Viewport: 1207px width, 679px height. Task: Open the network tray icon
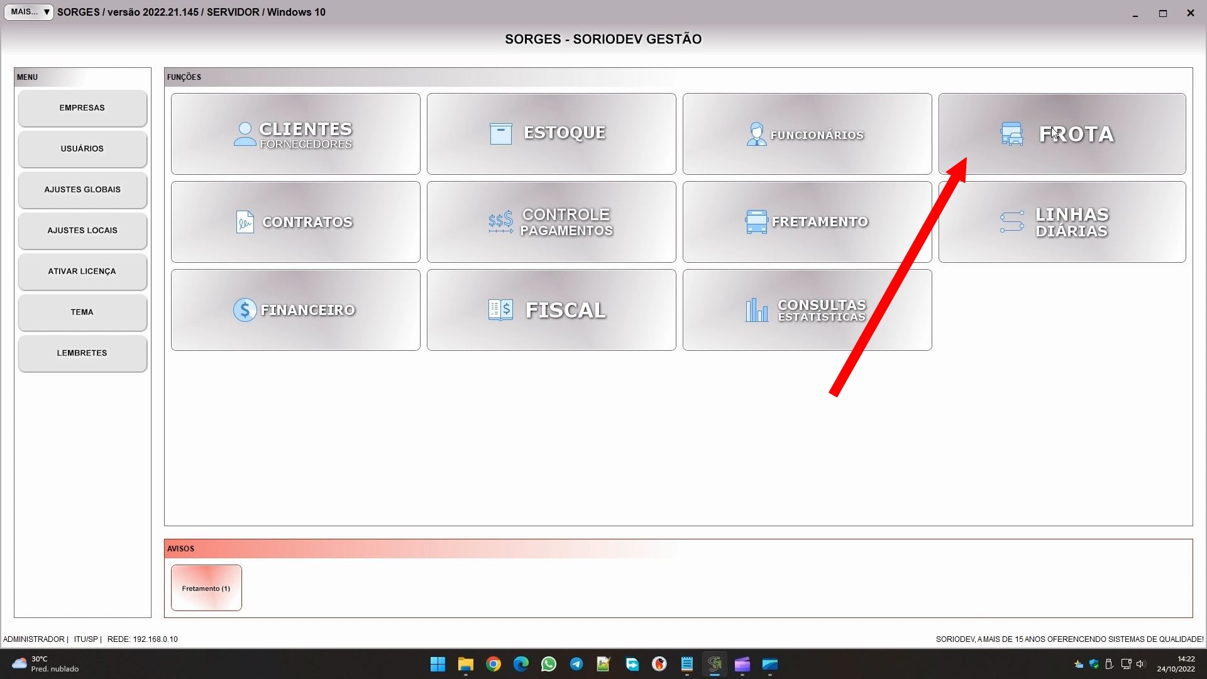pos(1126,664)
